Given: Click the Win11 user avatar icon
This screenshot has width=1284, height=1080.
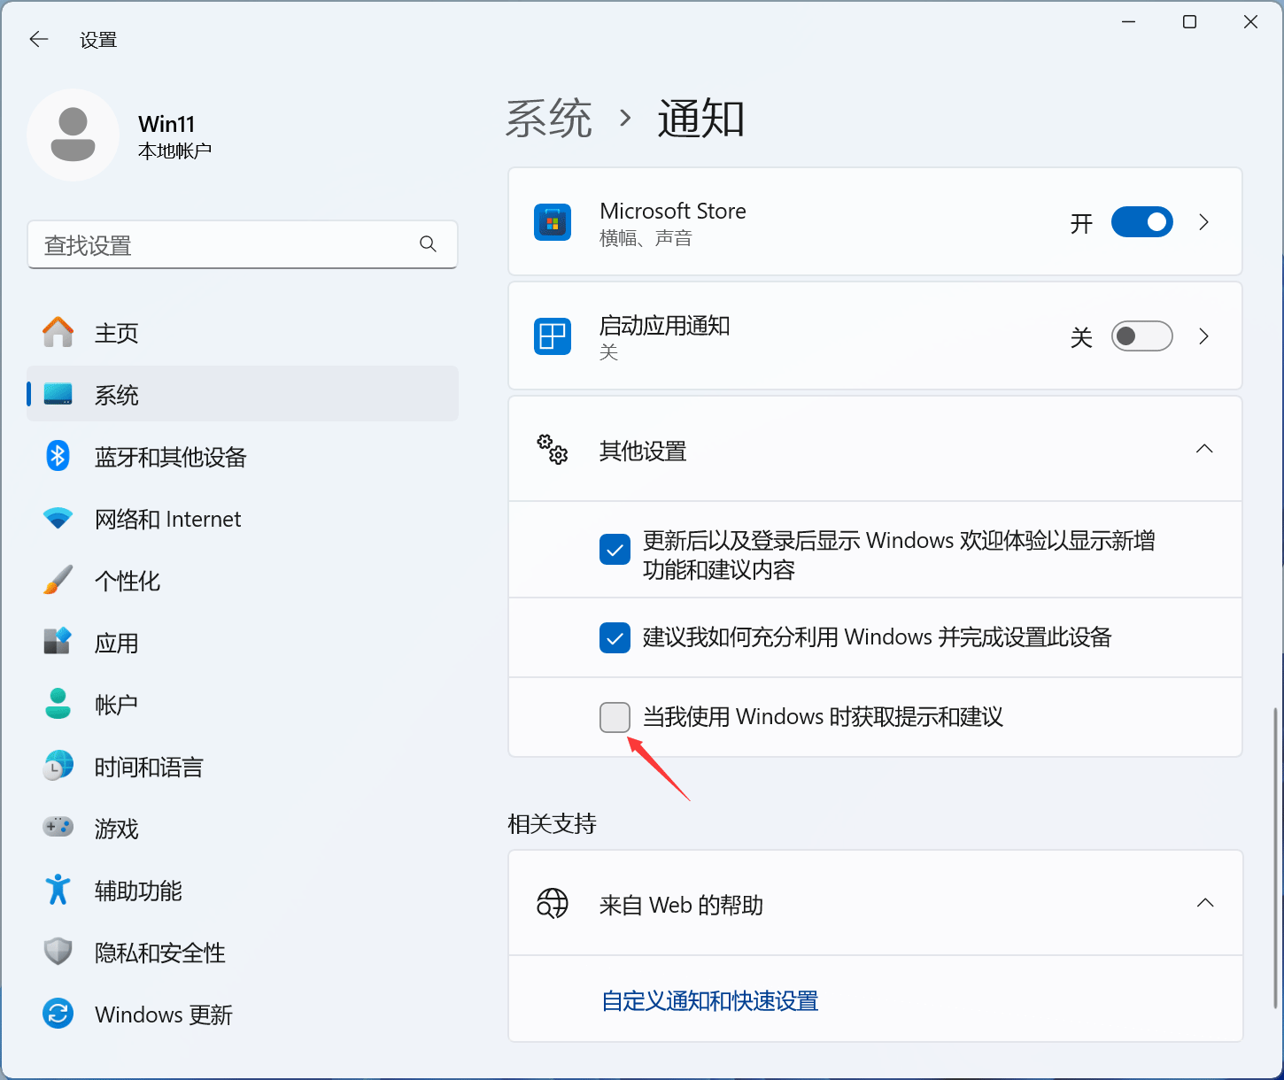Looking at the screenshot, I should (73, 135).
